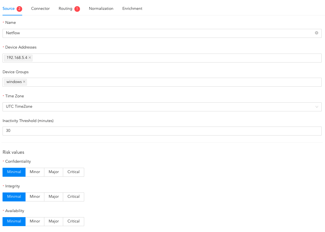Image resolution: width=325 pixels, height=232 pixels.
Task: Select Major for Integrity
Action: (54, 197)
